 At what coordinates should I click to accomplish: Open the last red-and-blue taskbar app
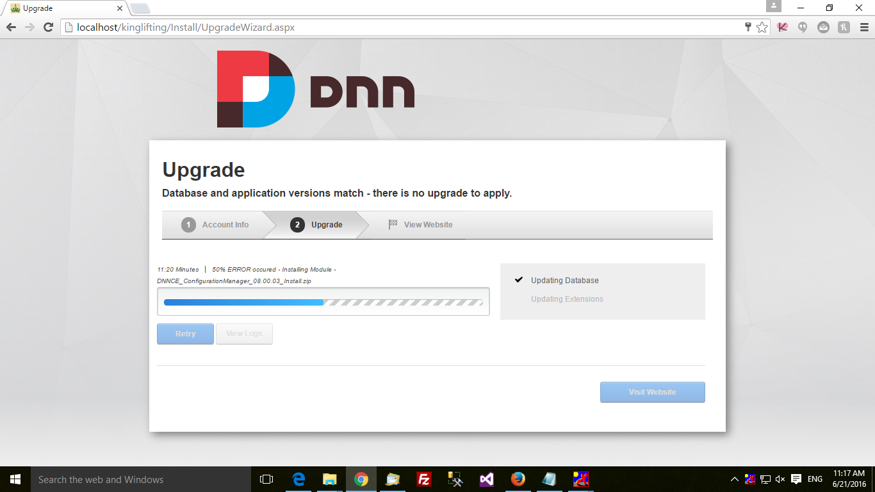coord(581,479)
